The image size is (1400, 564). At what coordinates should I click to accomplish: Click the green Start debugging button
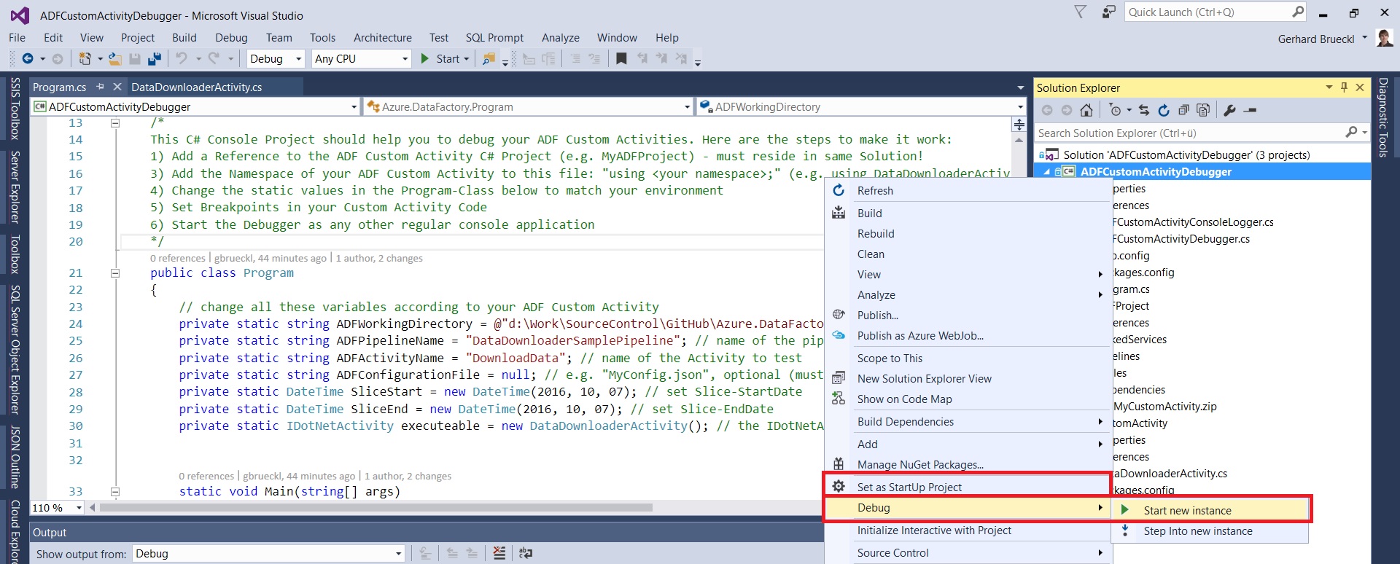coord(440,58)
